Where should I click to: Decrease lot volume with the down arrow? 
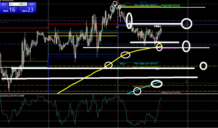[x=11, y=4]
